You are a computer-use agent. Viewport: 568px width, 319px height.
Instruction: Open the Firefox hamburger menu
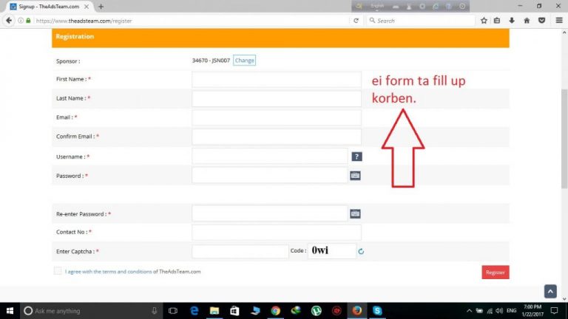(558, 21)
